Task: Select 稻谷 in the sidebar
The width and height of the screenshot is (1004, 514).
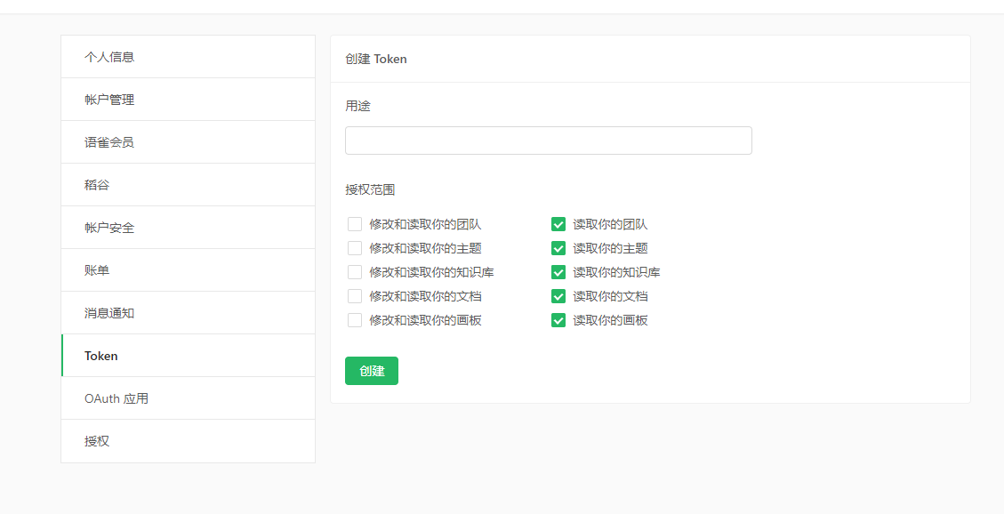Action: tap(189, 185)
